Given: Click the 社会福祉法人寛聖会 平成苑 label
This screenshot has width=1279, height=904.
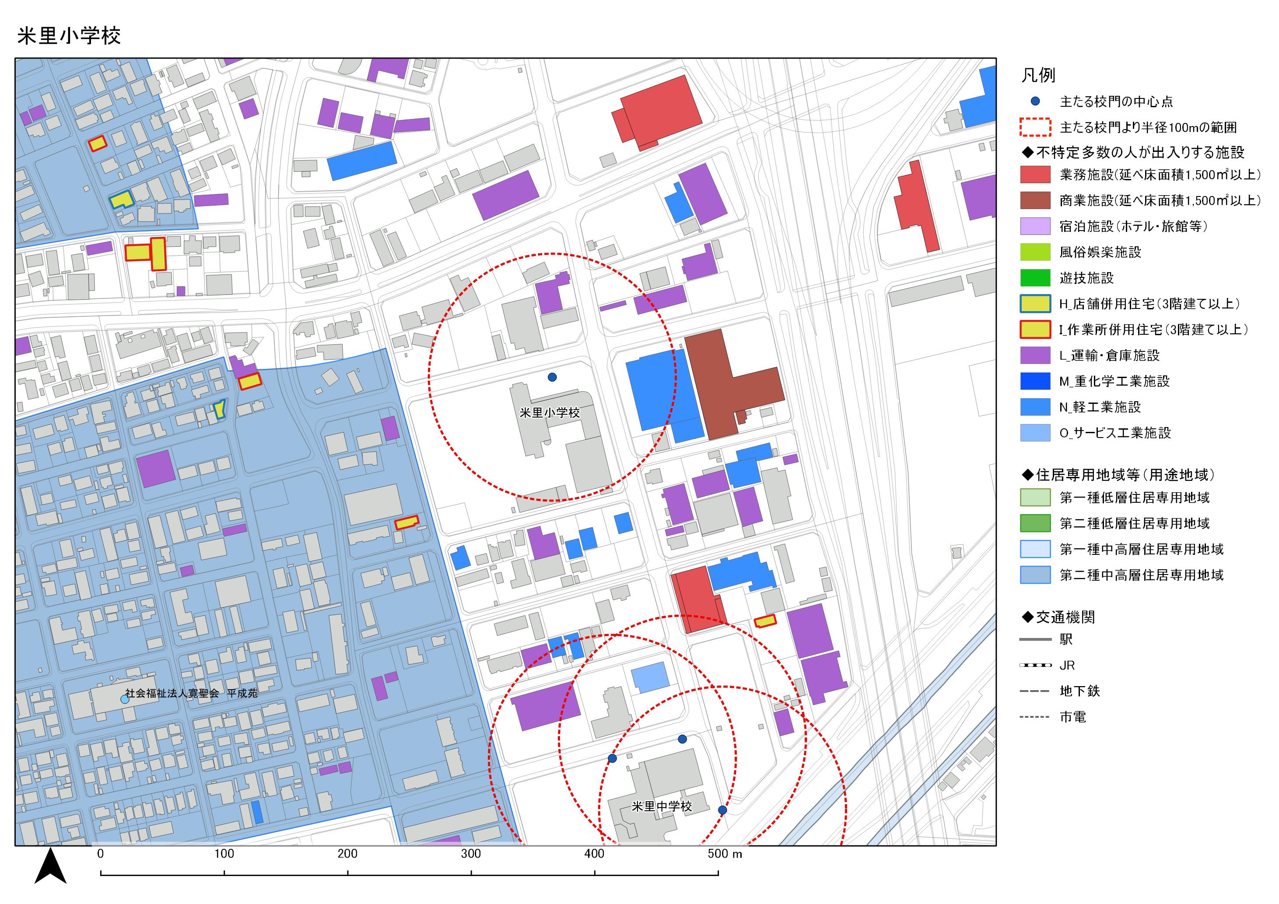Looking at the screenshot, I should (x=192, y=694).
